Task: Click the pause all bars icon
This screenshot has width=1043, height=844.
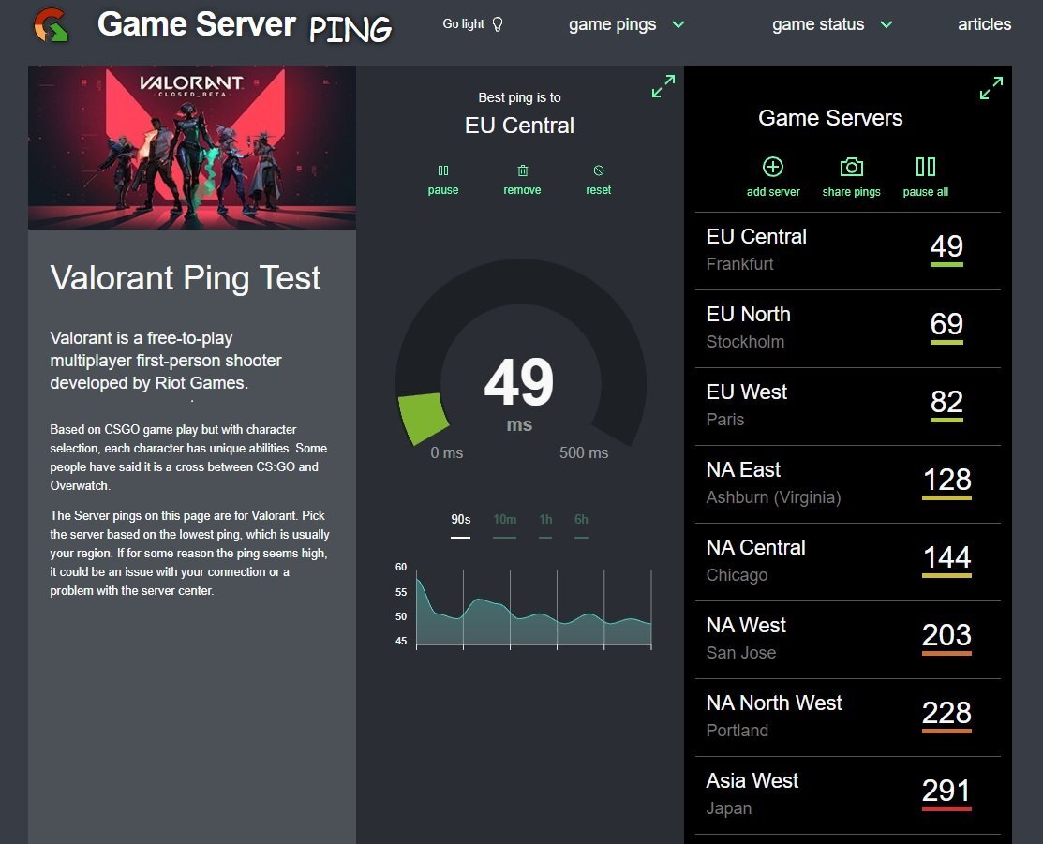Action: click(926, 167)
